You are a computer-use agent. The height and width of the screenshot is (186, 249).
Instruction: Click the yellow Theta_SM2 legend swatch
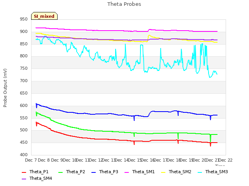[163, 172]
